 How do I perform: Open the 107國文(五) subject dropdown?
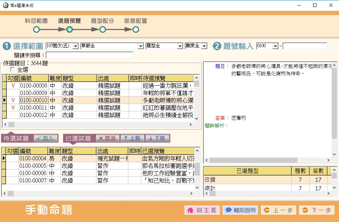75,46
